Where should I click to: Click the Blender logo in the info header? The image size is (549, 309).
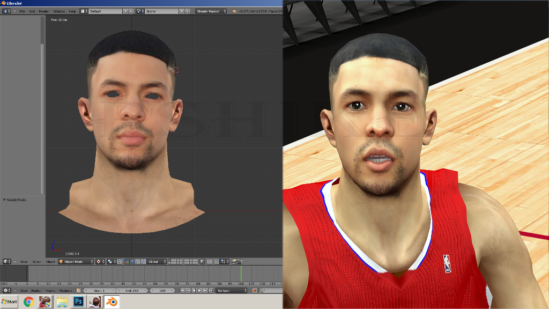click(x=234, y=11)
